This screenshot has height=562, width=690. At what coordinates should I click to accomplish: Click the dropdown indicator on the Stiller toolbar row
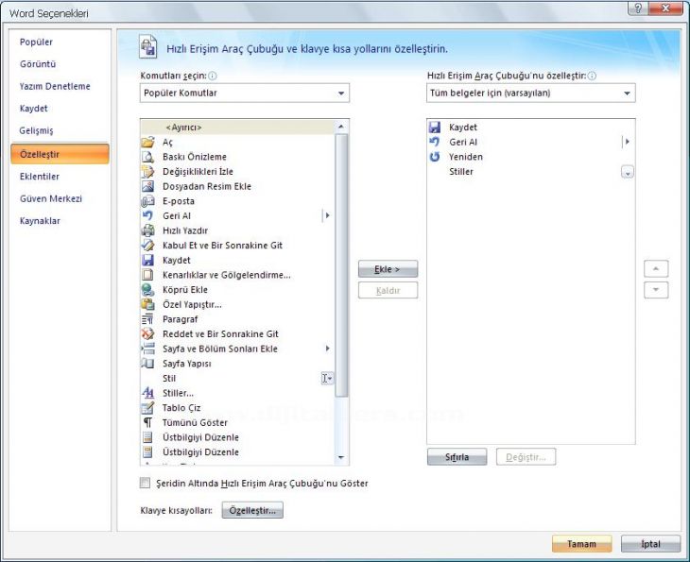628,172
